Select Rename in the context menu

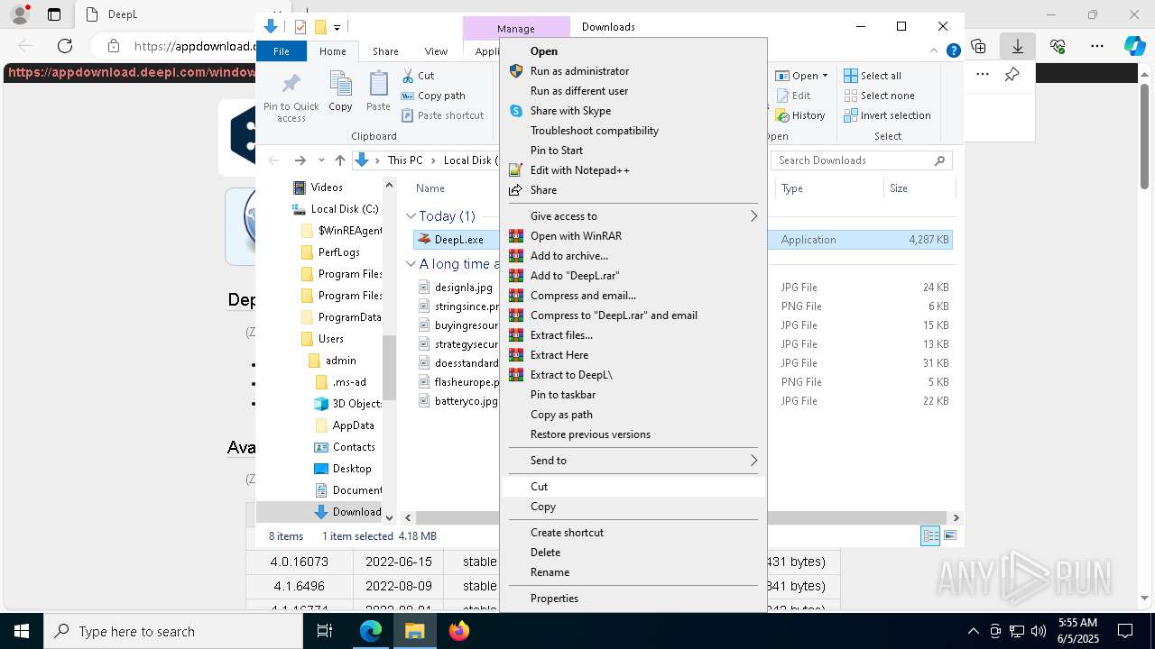tap(550, 572)
